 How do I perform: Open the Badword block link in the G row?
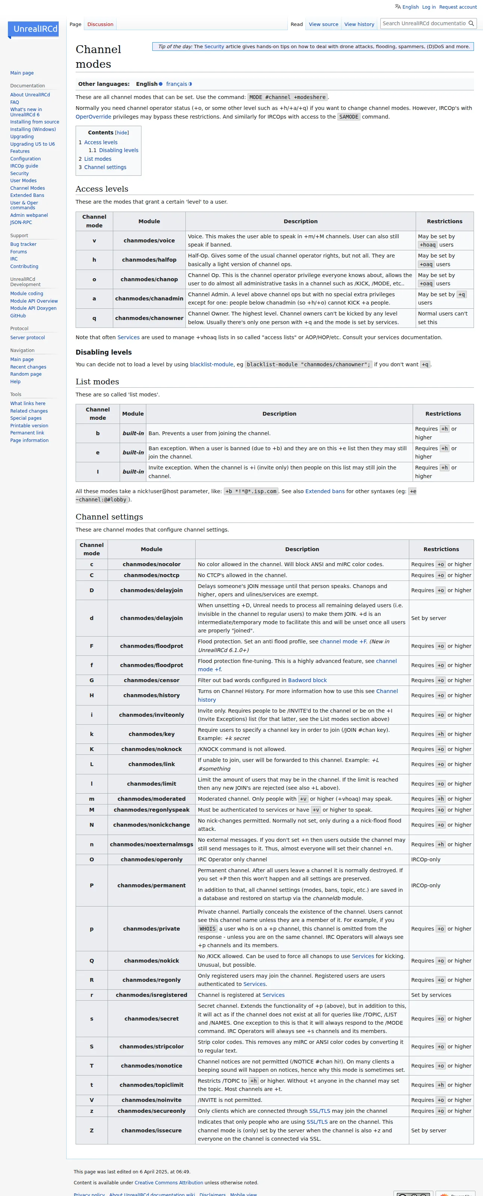pyautogui.click(x=307, y=680)
